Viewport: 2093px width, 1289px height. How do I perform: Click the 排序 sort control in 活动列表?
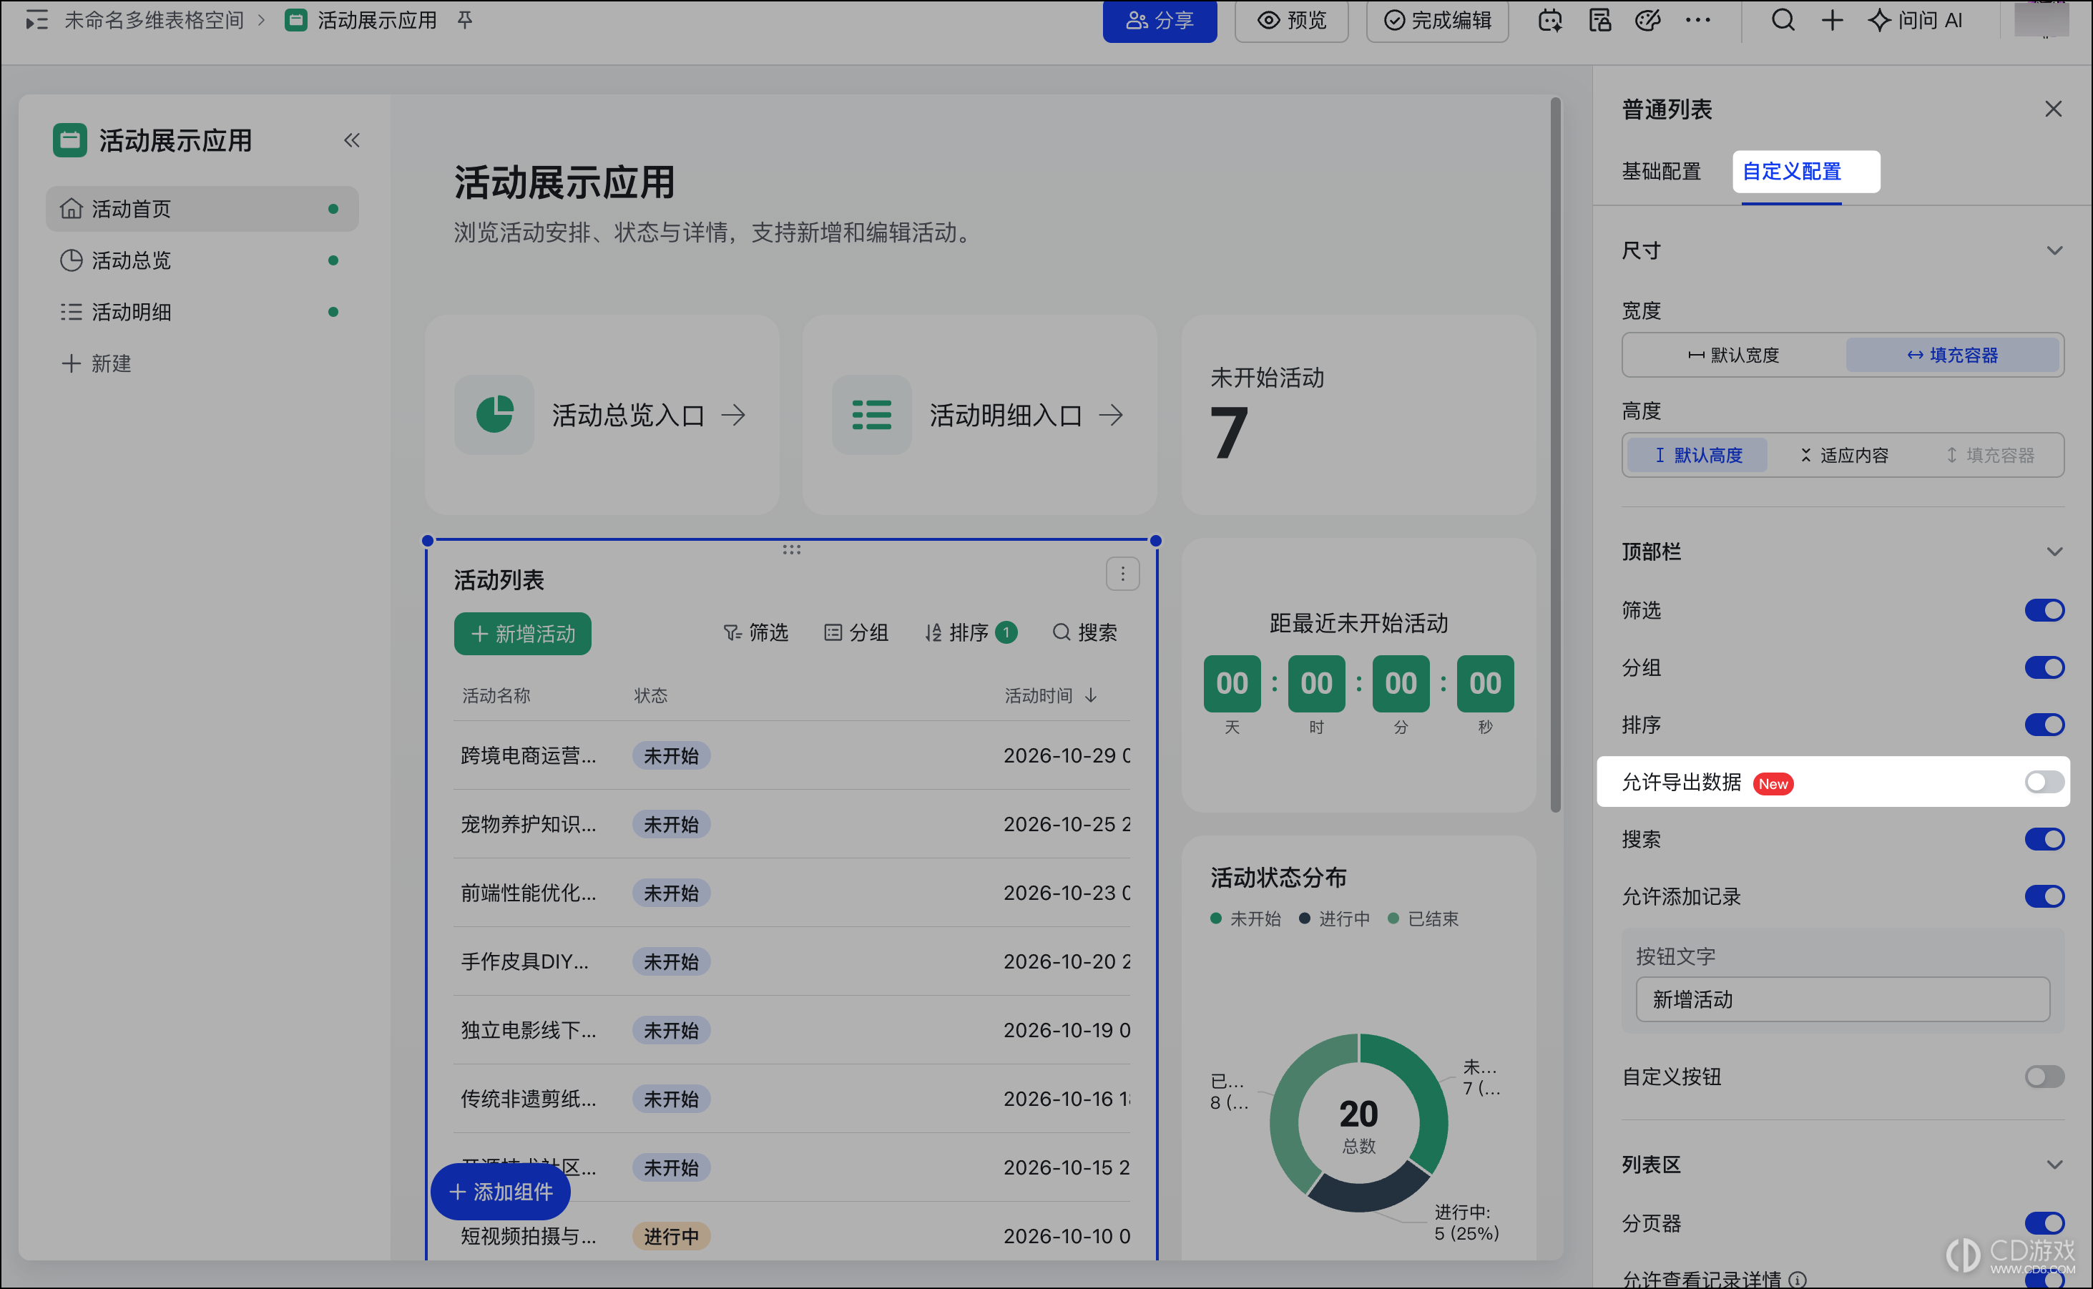pyautogui.click(x=970, y=632)
